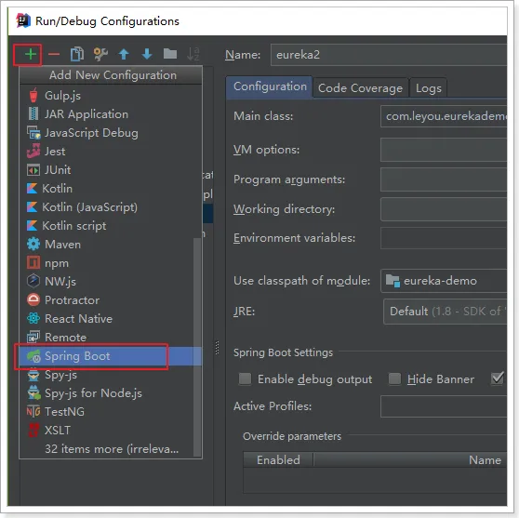Uncheck the checked box beside Hide Banner
519x518 pixels.
pos(498,379)
